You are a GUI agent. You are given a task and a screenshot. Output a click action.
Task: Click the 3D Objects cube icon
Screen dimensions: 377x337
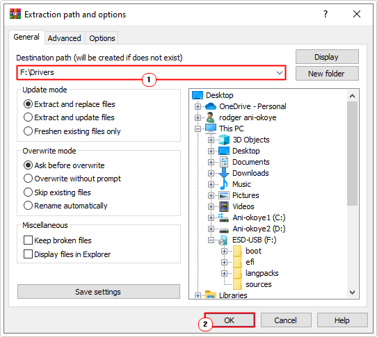coord(224,140)
